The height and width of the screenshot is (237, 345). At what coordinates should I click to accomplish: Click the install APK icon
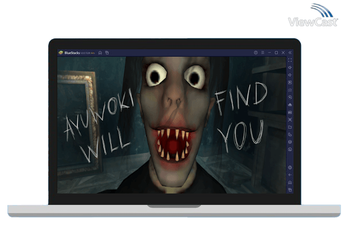pyautogui.click(x=290, y=105)
